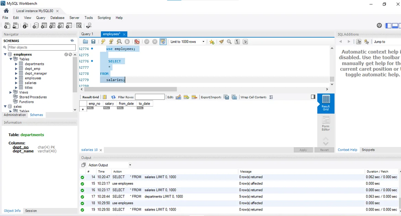Refresh the schemas list in Navigator
401x216 pixels.
click(72, 41)
